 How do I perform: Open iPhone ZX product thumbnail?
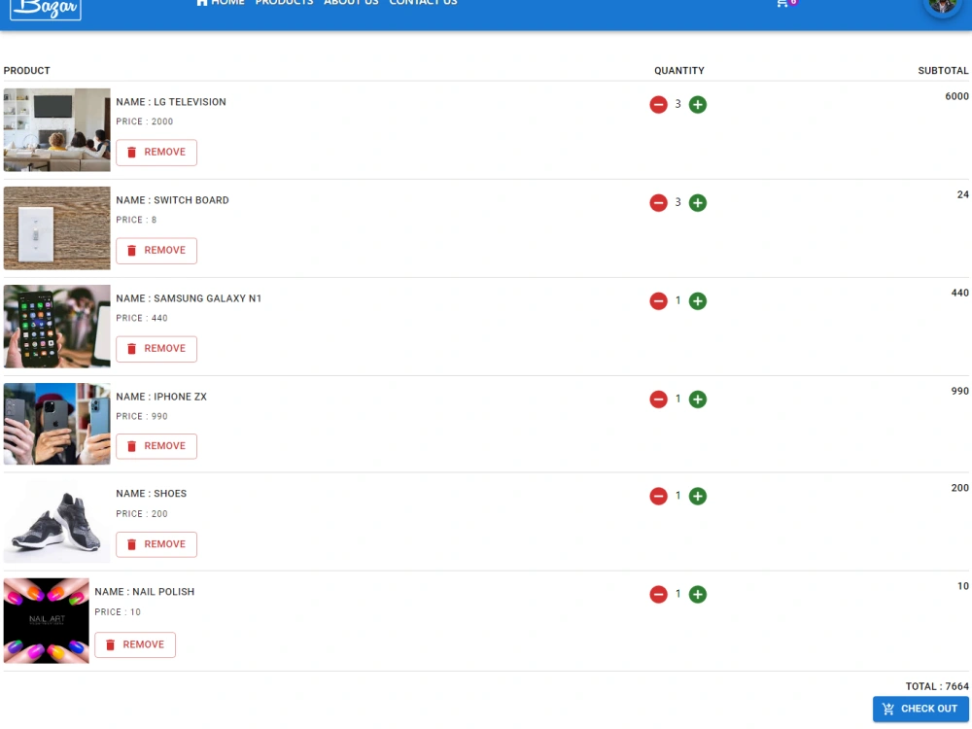click(57, 424)
